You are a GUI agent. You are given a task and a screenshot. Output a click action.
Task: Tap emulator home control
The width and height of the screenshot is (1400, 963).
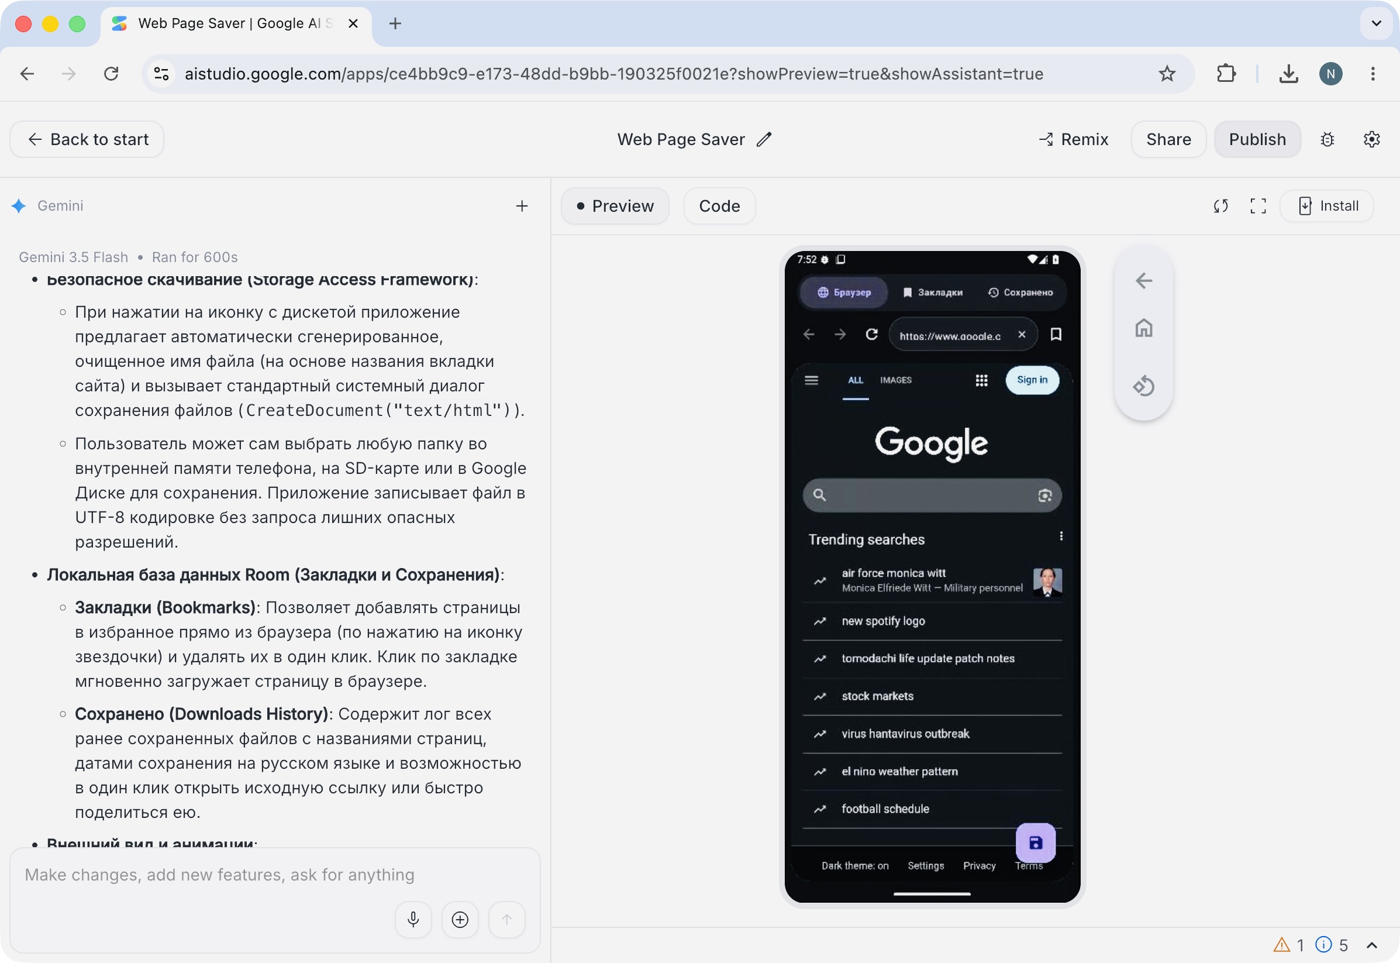1144,328
